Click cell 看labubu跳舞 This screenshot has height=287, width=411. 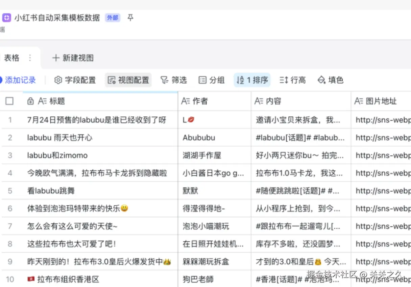tap(100, 191)
